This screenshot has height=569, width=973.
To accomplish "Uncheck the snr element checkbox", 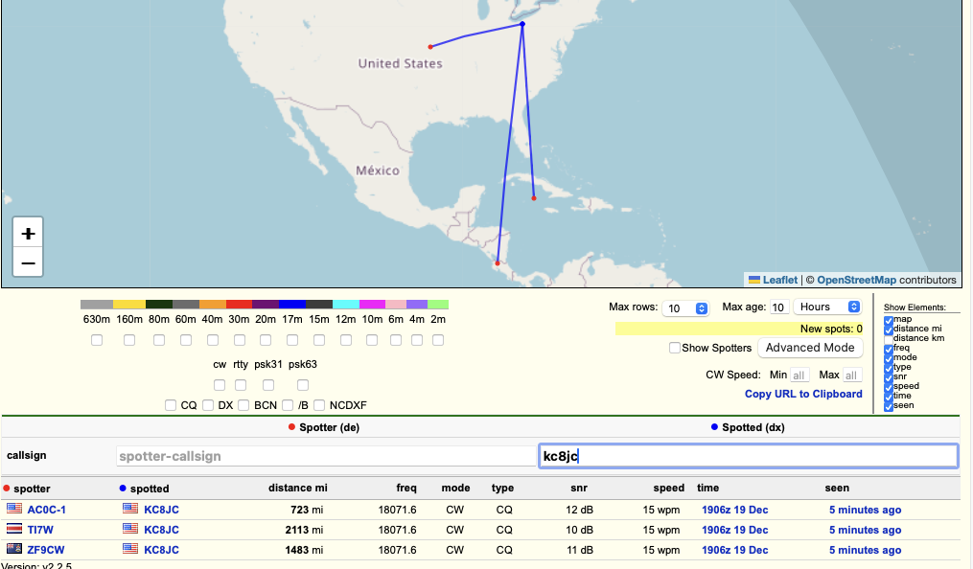I will coord(889,377).
